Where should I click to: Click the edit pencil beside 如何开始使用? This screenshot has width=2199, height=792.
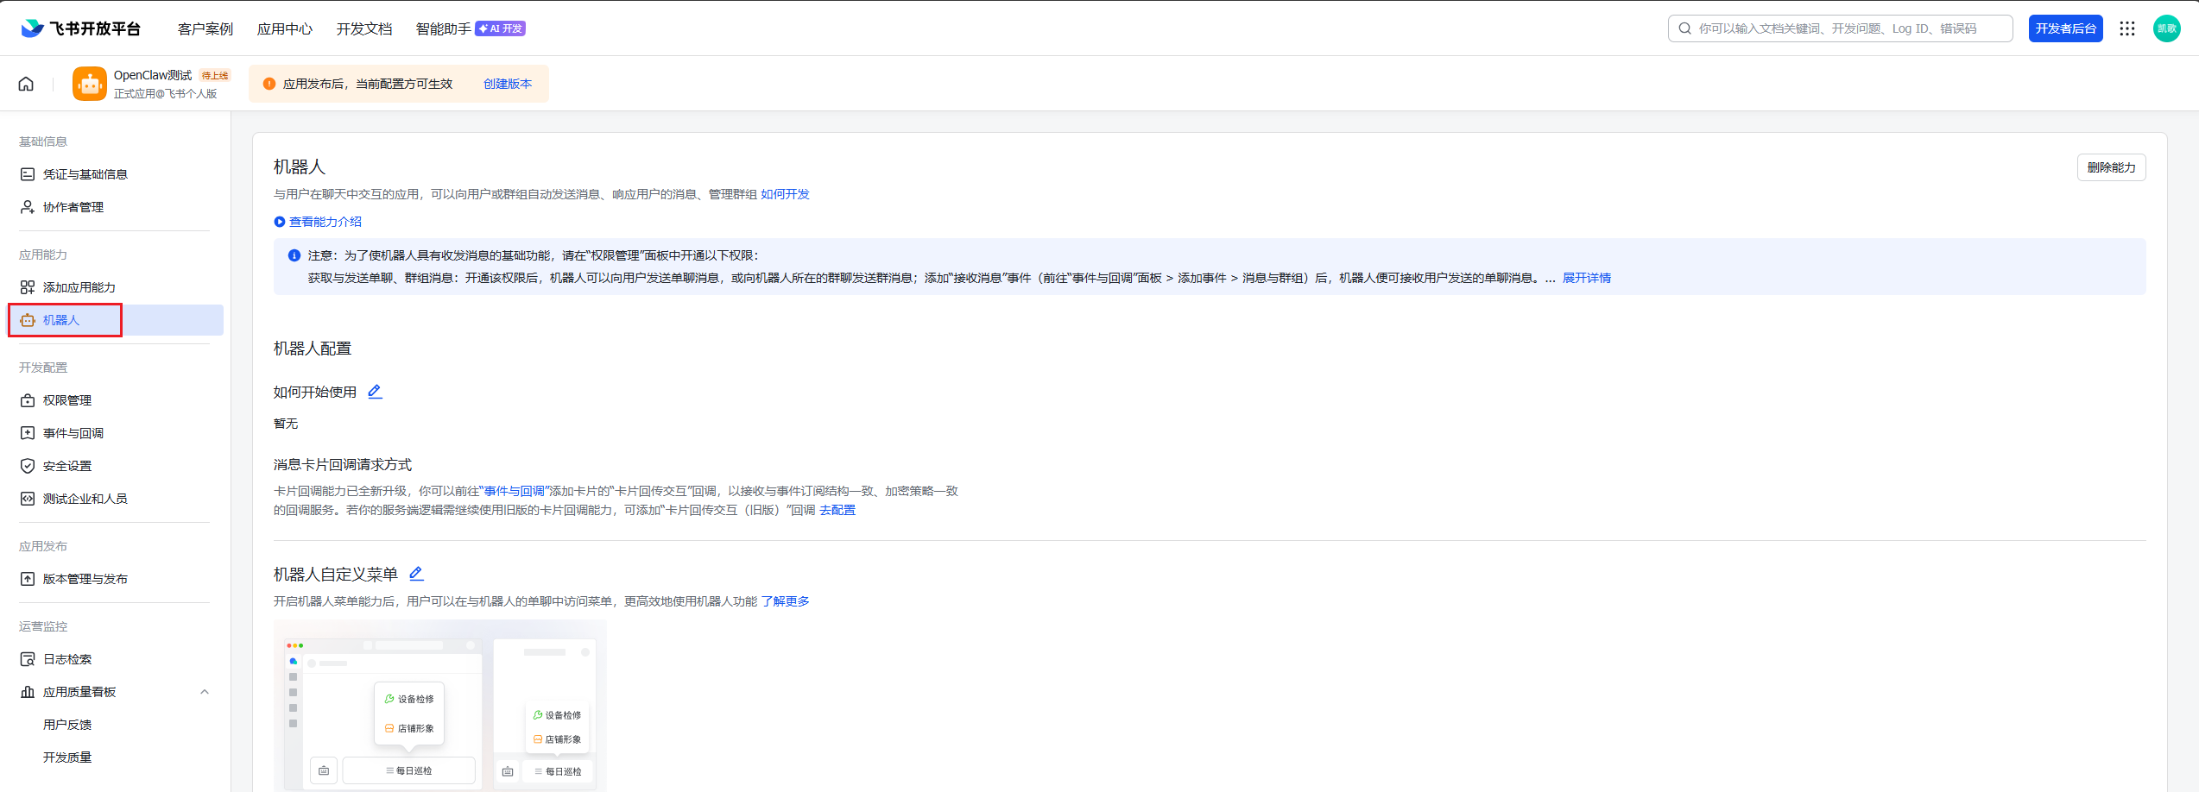pos(375,392)
